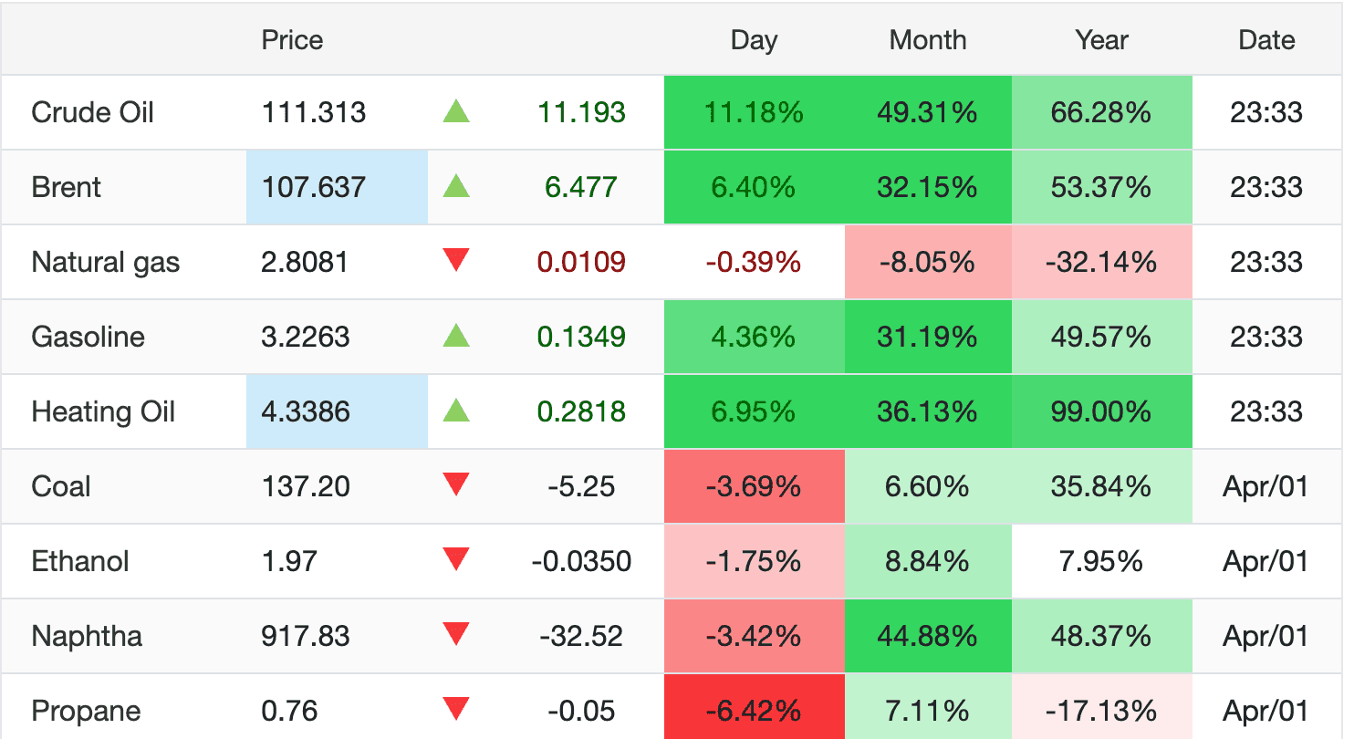Click the green up arrow for Heating Oil
The height and width of the screenshot is (739, 1354).
(456, 411)
